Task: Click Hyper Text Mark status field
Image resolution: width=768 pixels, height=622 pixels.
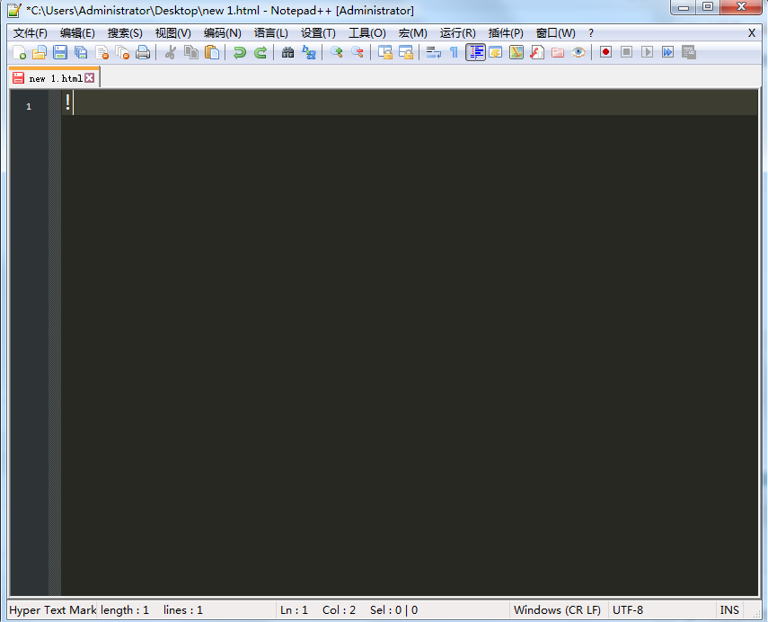Action: (52, 610)
